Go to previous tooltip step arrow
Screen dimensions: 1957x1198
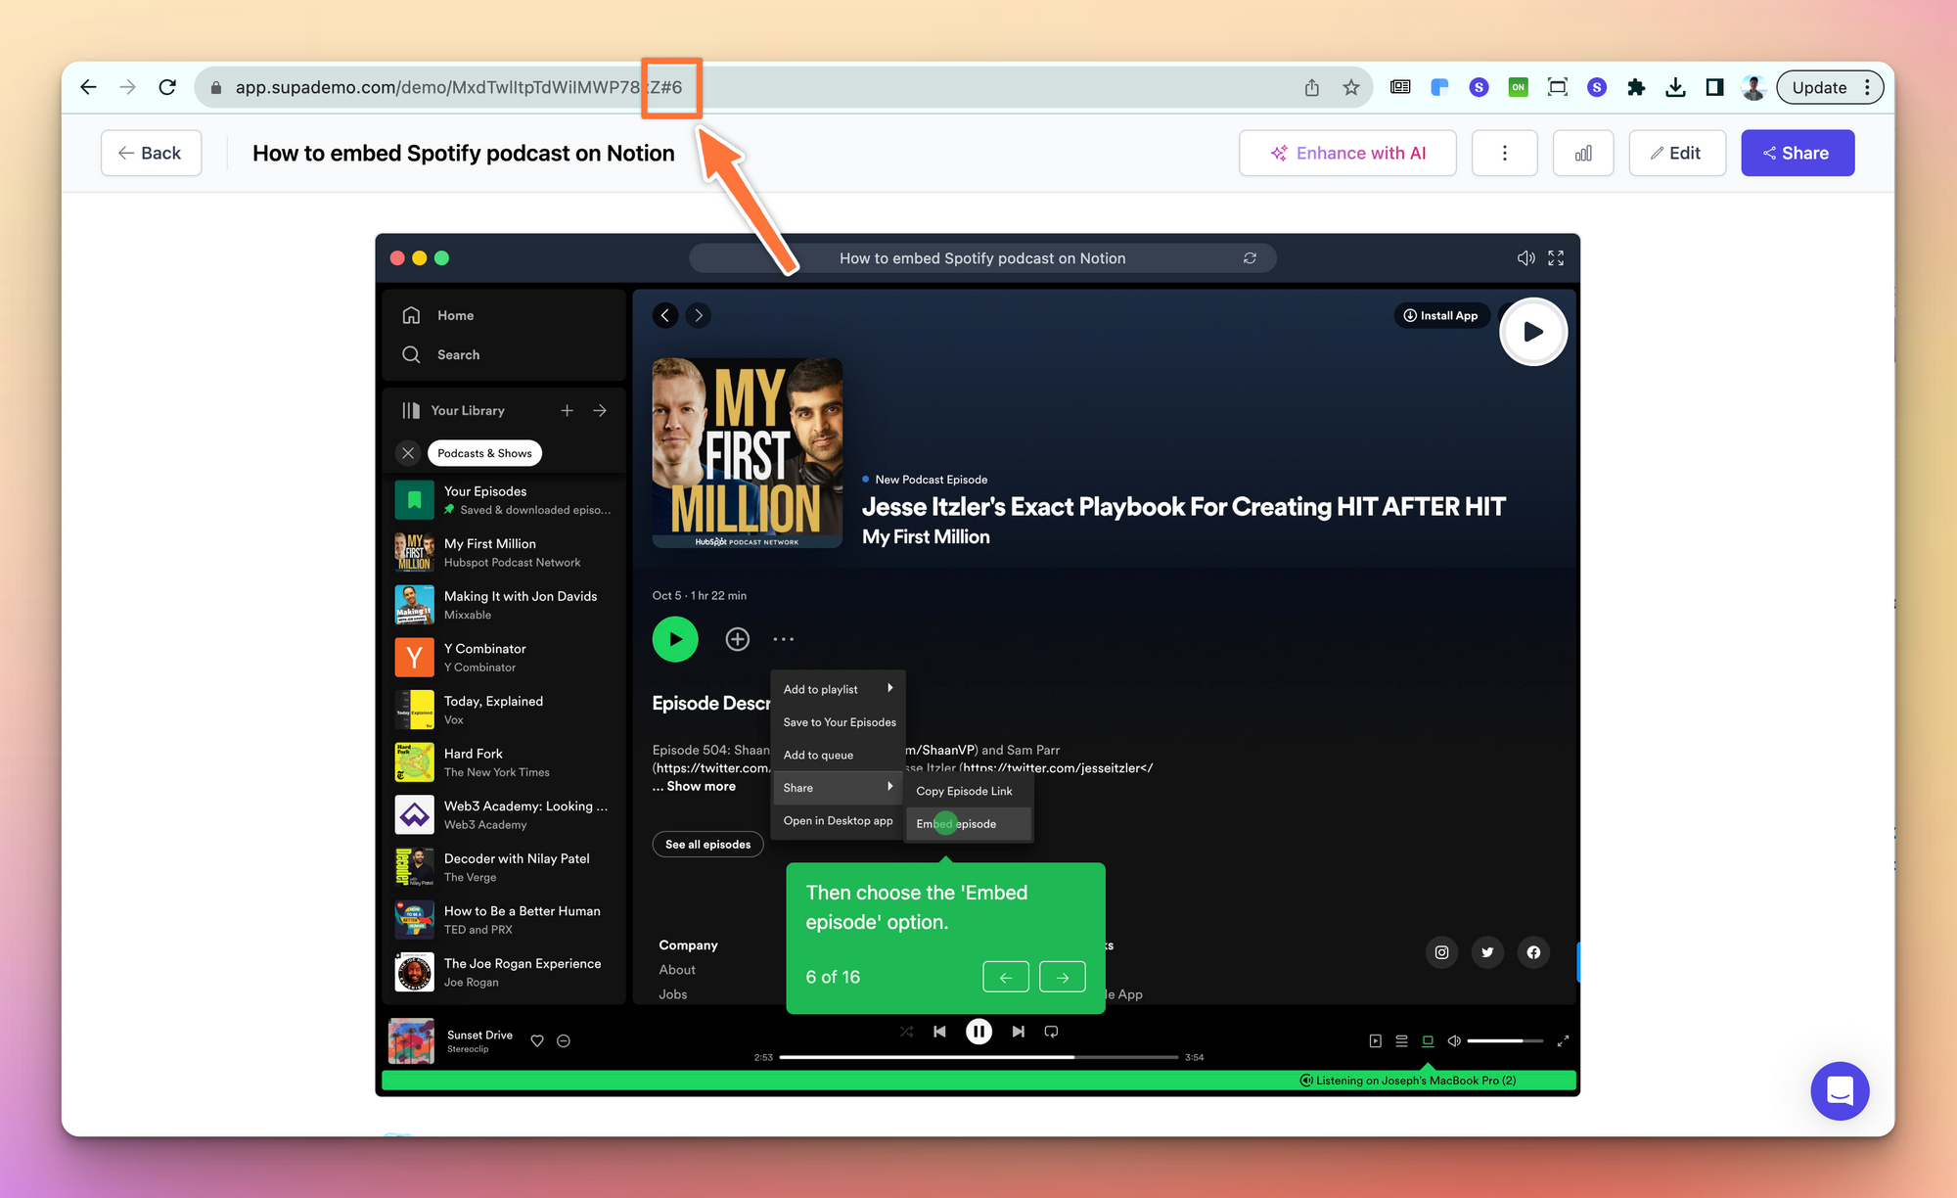(x=1006, y=977)
